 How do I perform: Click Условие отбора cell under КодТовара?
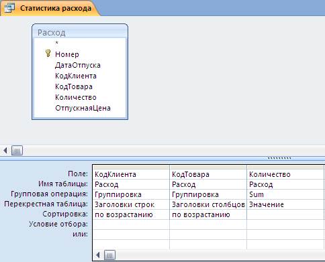tap(208, 224)
